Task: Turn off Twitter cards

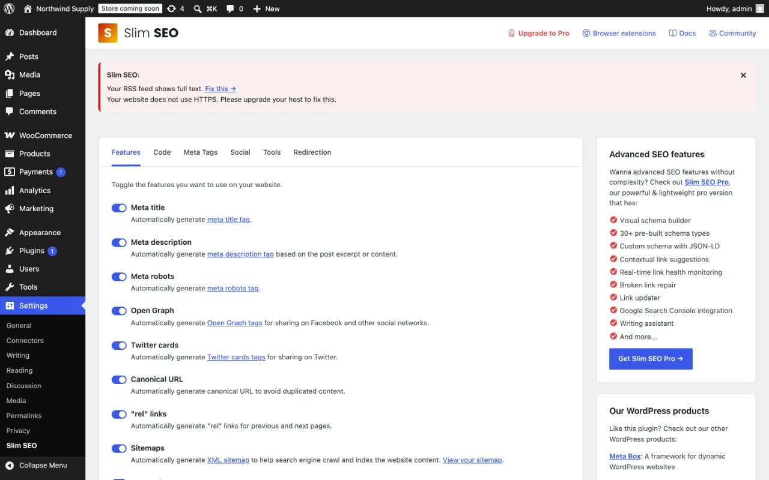Action: (119, 346)
